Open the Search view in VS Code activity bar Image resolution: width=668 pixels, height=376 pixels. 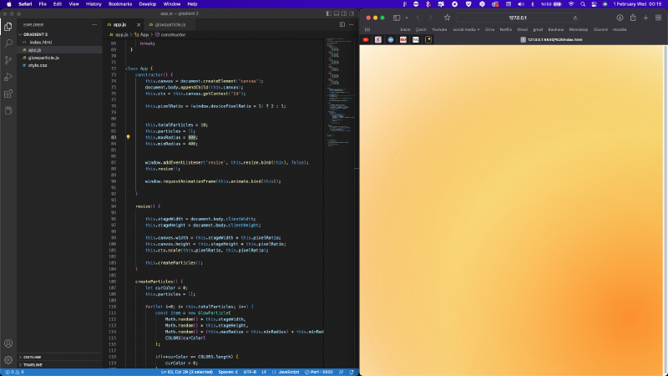8,43
